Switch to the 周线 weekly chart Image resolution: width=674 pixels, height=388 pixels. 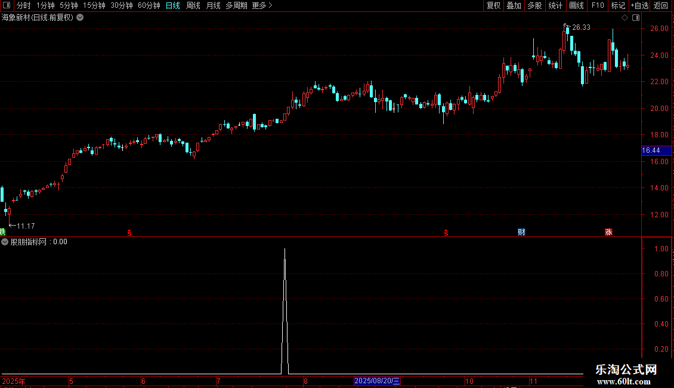click(193, 5)
